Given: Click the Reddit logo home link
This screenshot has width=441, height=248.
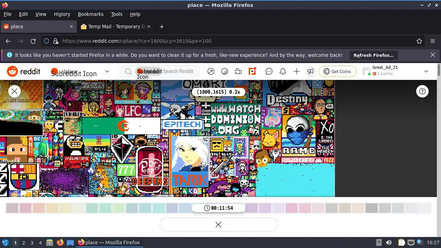Looking at the screenshot, I should point(23,71).
